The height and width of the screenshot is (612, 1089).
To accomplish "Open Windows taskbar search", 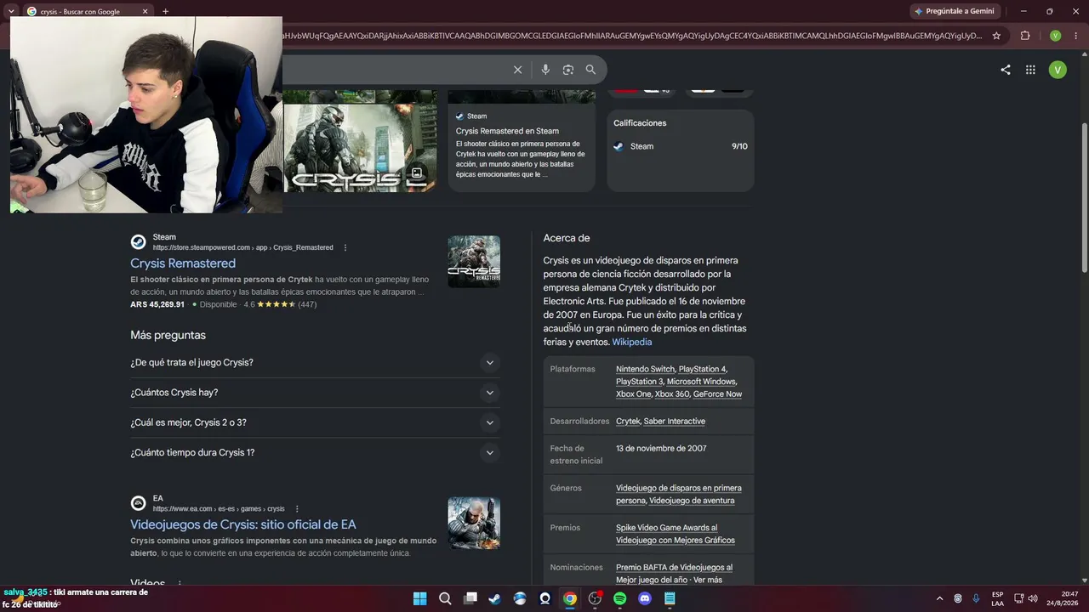I will pyautogui.click(x=445, y=598).
